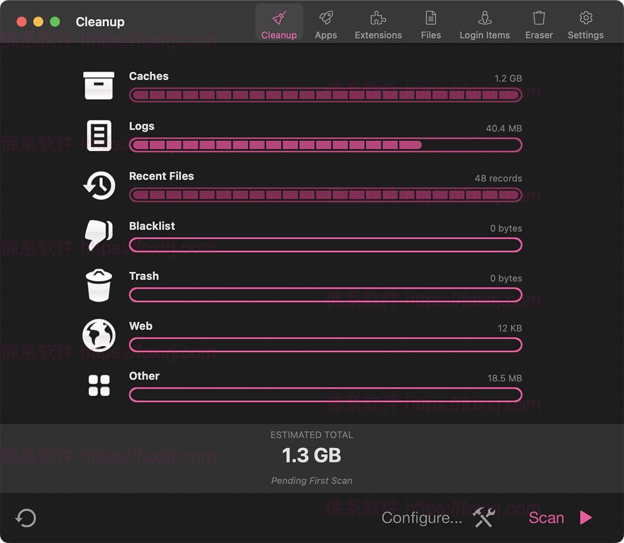Click the Caches box icon
The height and width of the screenshot is (543, 624).
point(99,85)
